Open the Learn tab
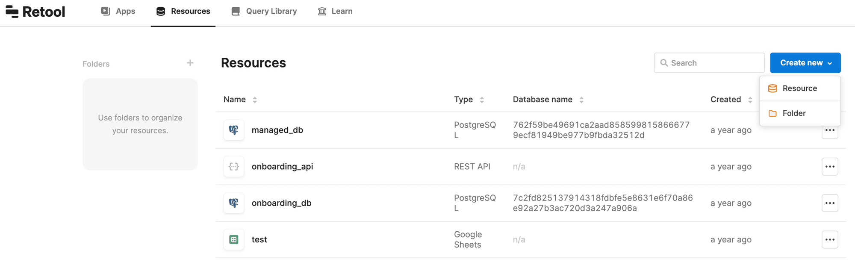 click(x=335, y=12)
